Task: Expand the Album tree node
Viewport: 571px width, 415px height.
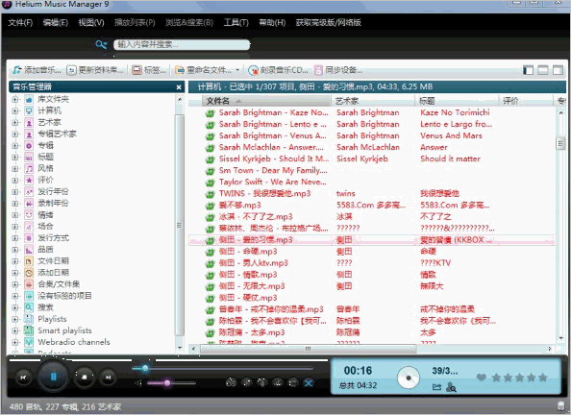Action: click(x=15, y=146)
